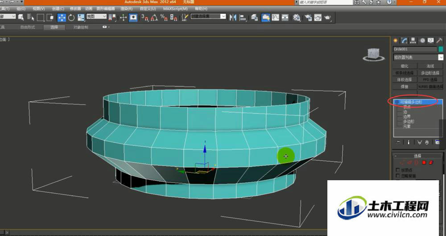Open the Customize (U) menu
446x236 pixels.
pos(148,9)
